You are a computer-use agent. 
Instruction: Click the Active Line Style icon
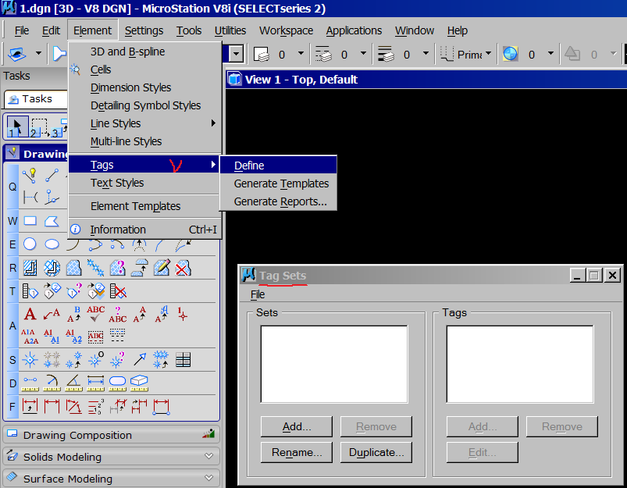pyautogui.click(x=323, y=54)
